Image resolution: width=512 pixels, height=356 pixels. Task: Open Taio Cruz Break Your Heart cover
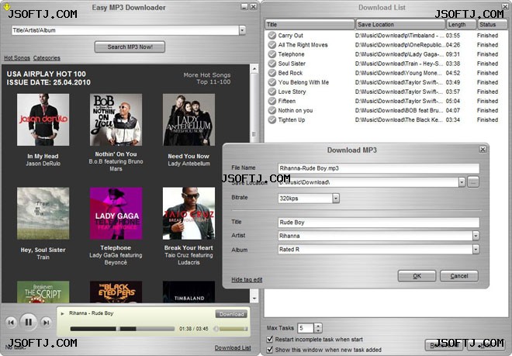point(189,213)
